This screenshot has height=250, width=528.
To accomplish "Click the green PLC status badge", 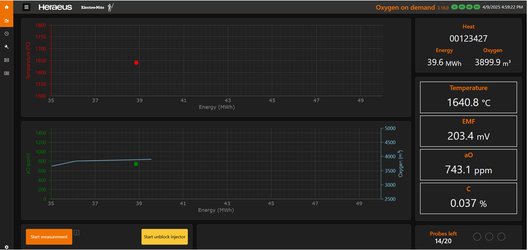I will pos(477,7).
